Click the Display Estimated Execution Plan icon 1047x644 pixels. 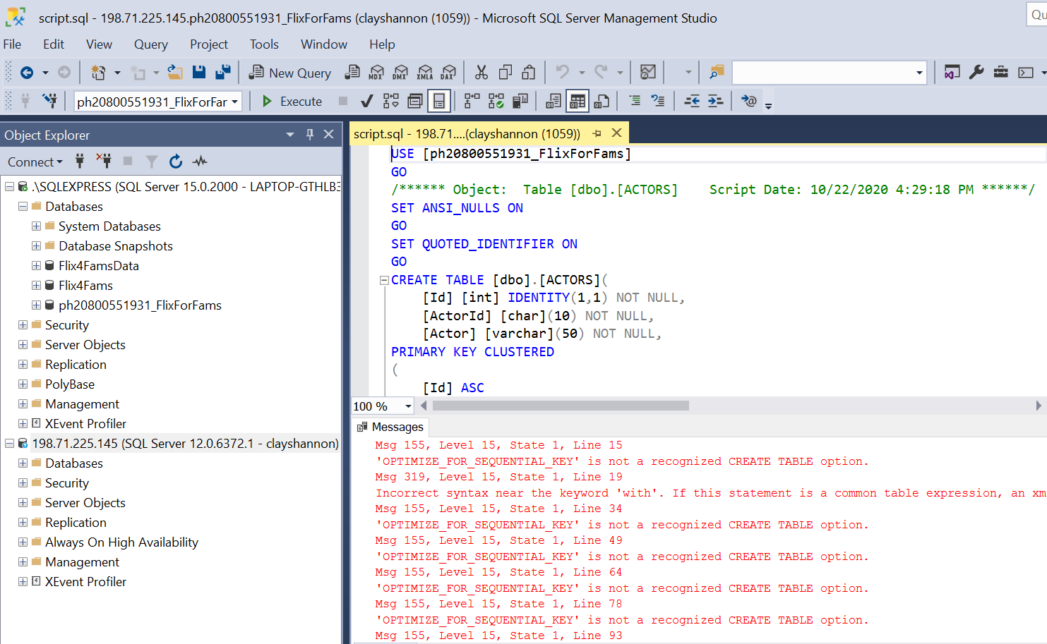click(391, 101)
